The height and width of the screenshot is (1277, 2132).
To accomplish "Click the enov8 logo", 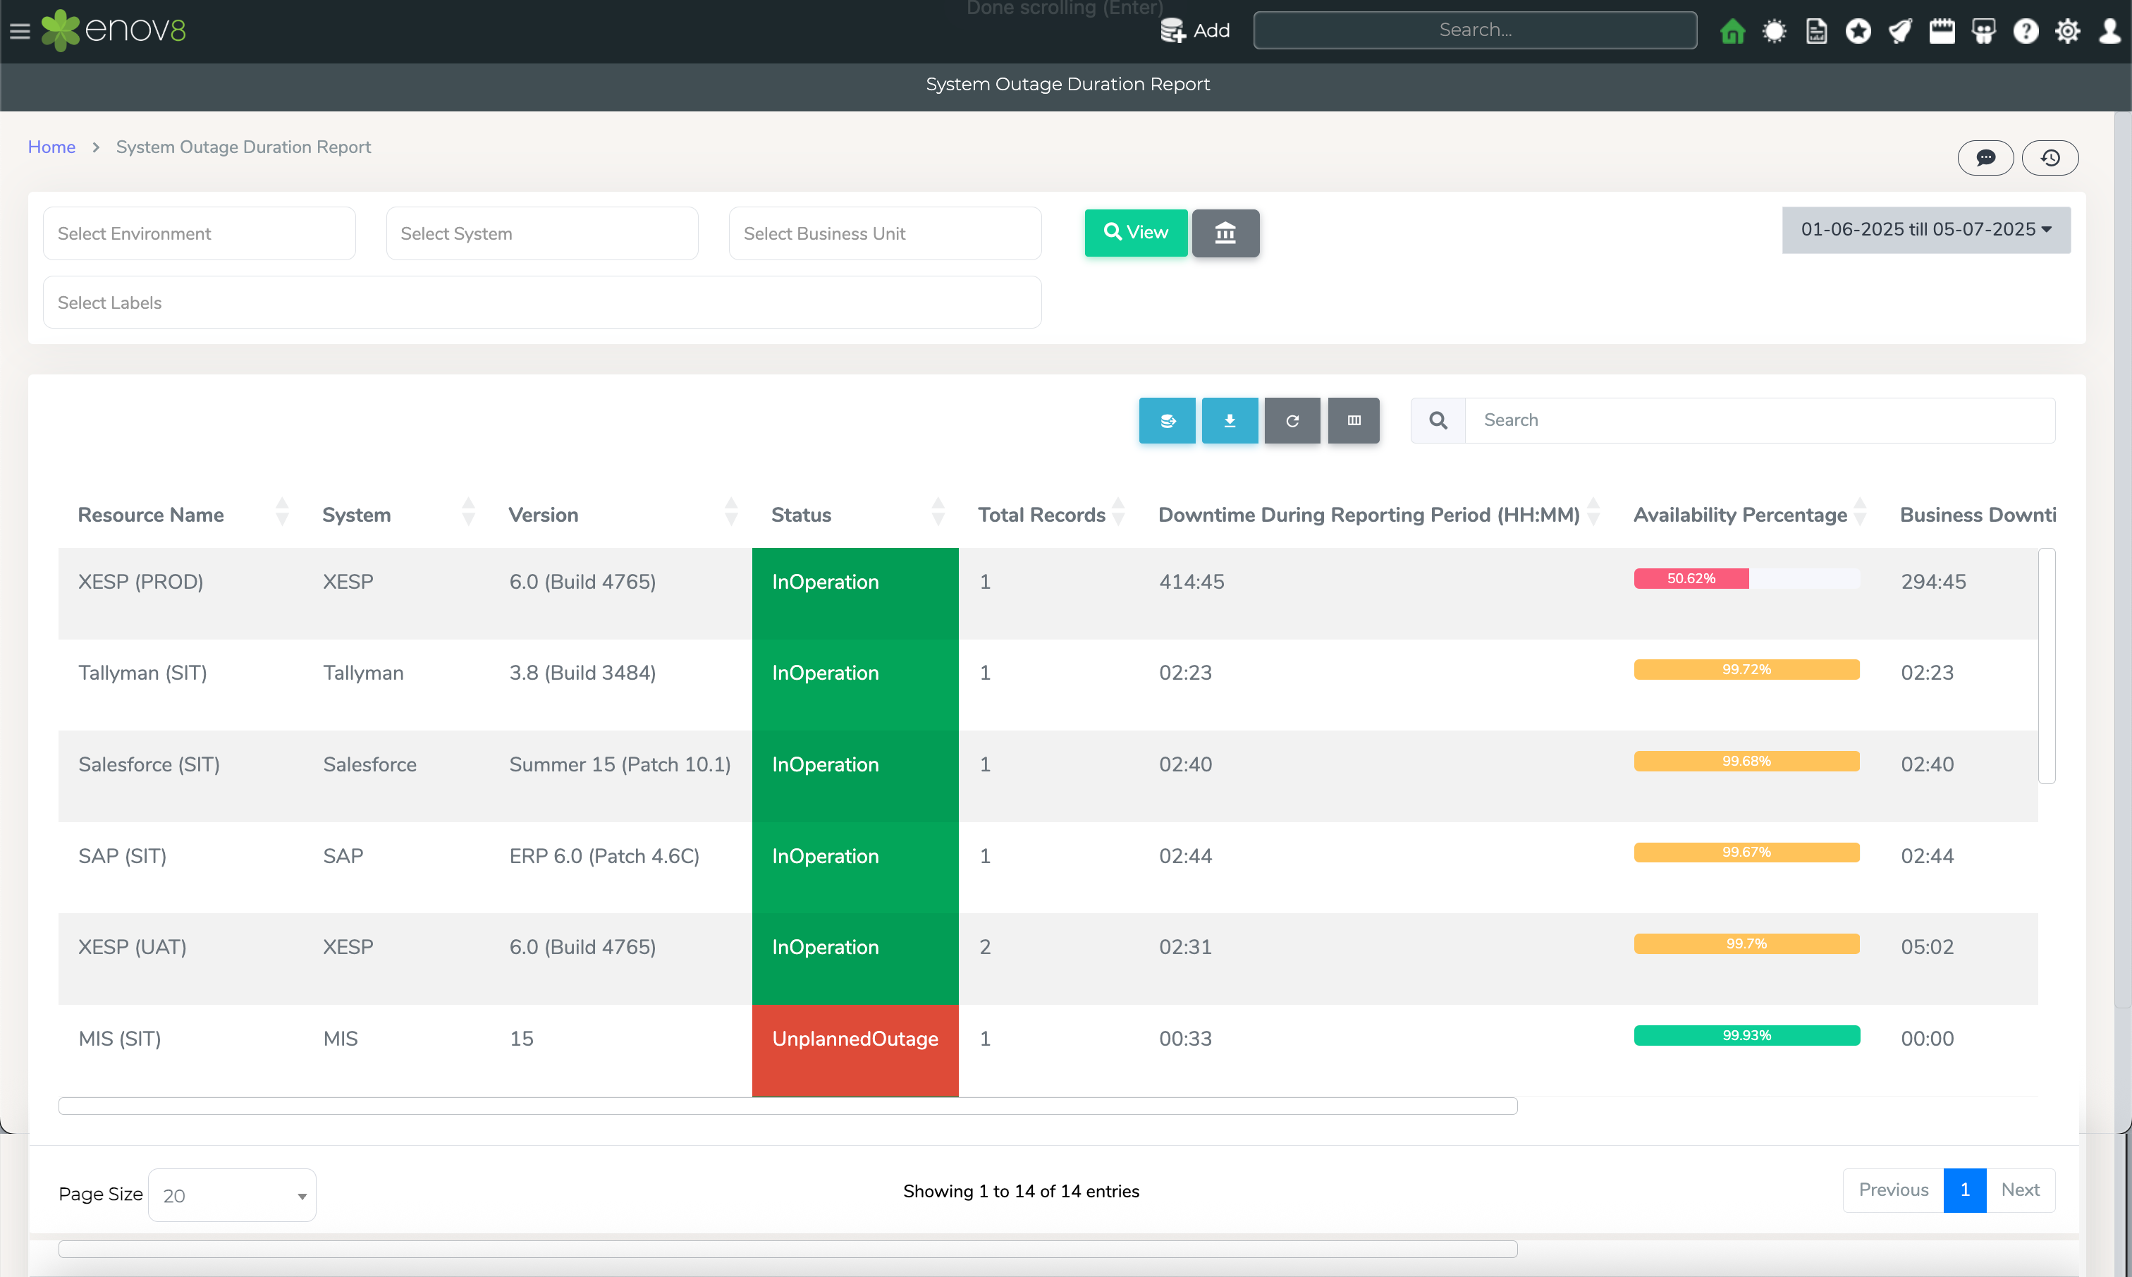I will pos(114,30).
